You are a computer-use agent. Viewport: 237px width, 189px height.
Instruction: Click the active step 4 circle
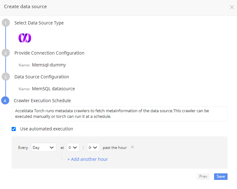click(5, 101)
